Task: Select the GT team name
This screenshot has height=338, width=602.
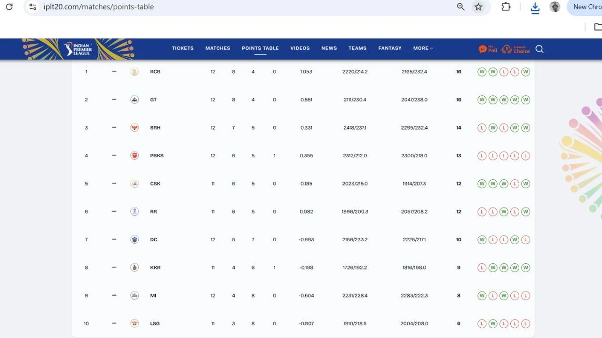Action: 153,100
